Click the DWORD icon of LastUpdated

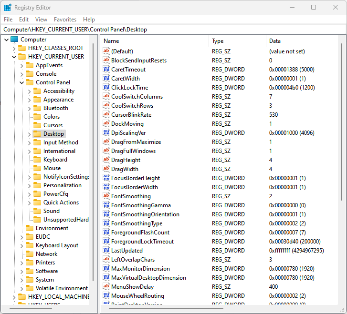coord(106,250)
